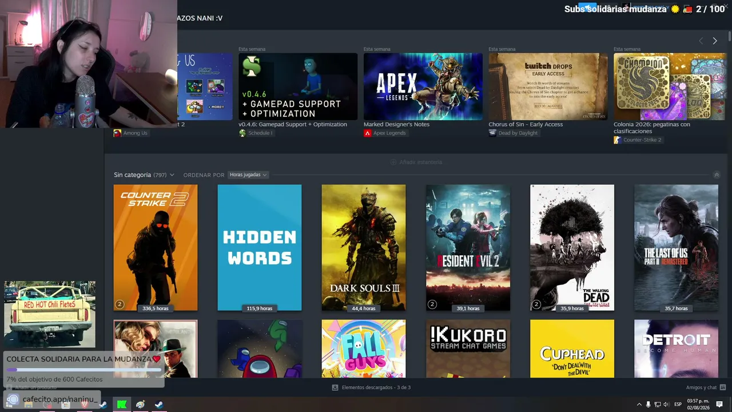Click the paint palette icon in taskbar

[140, 405]
